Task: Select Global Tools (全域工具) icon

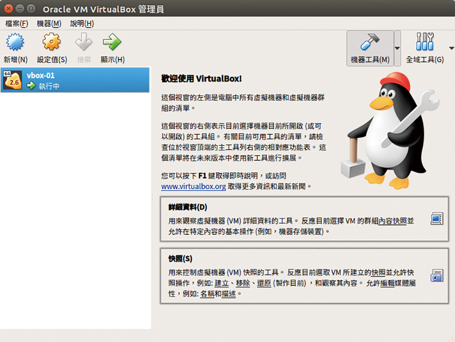Action: point(425,41)
